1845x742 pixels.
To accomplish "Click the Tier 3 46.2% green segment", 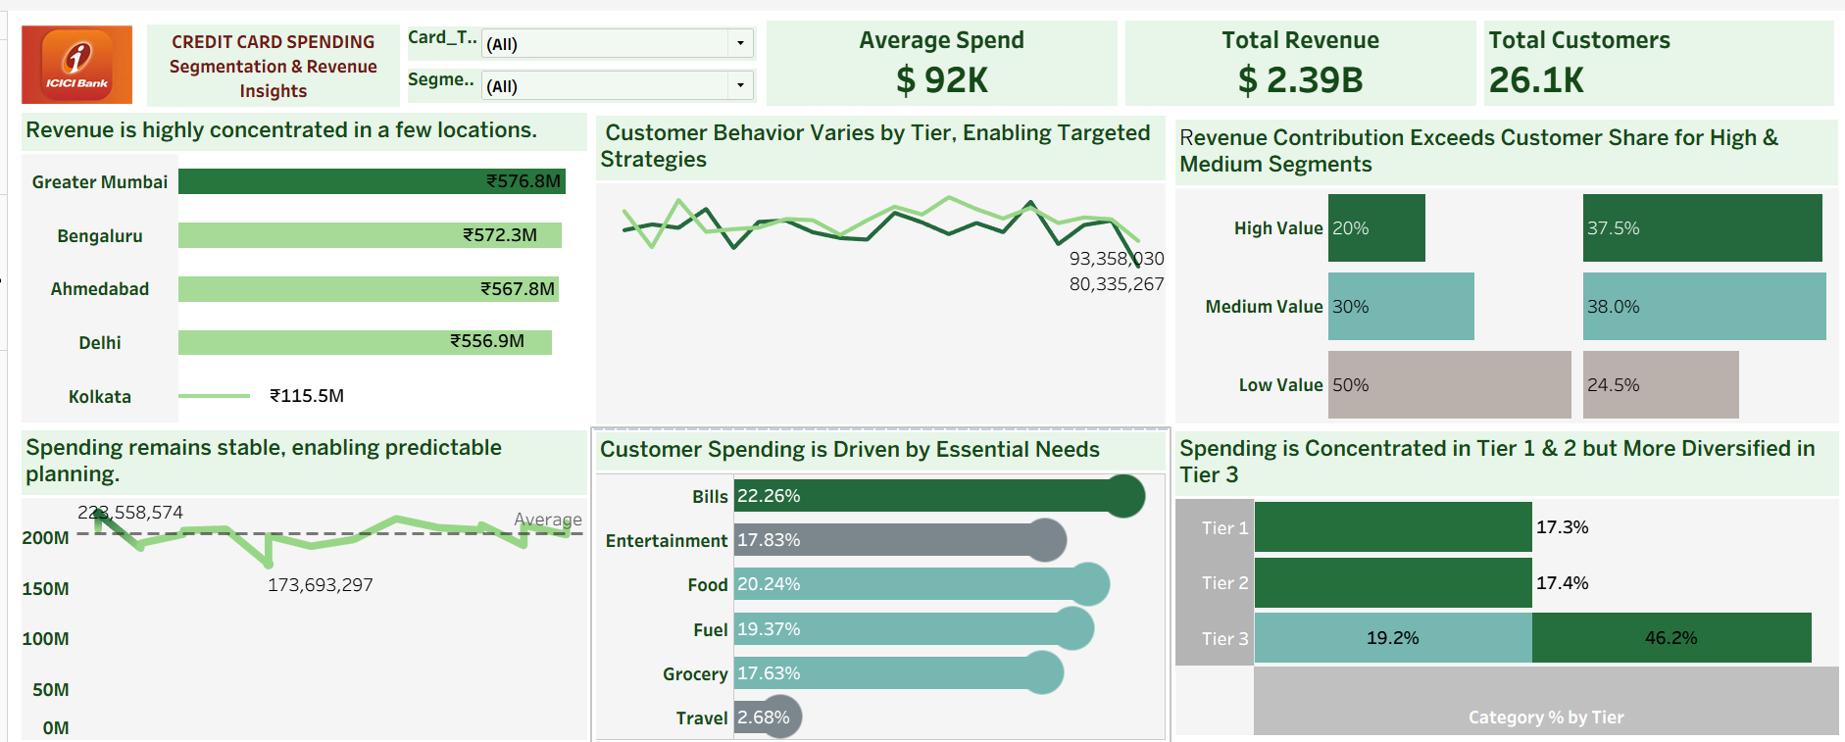I will pos(1671,638).
